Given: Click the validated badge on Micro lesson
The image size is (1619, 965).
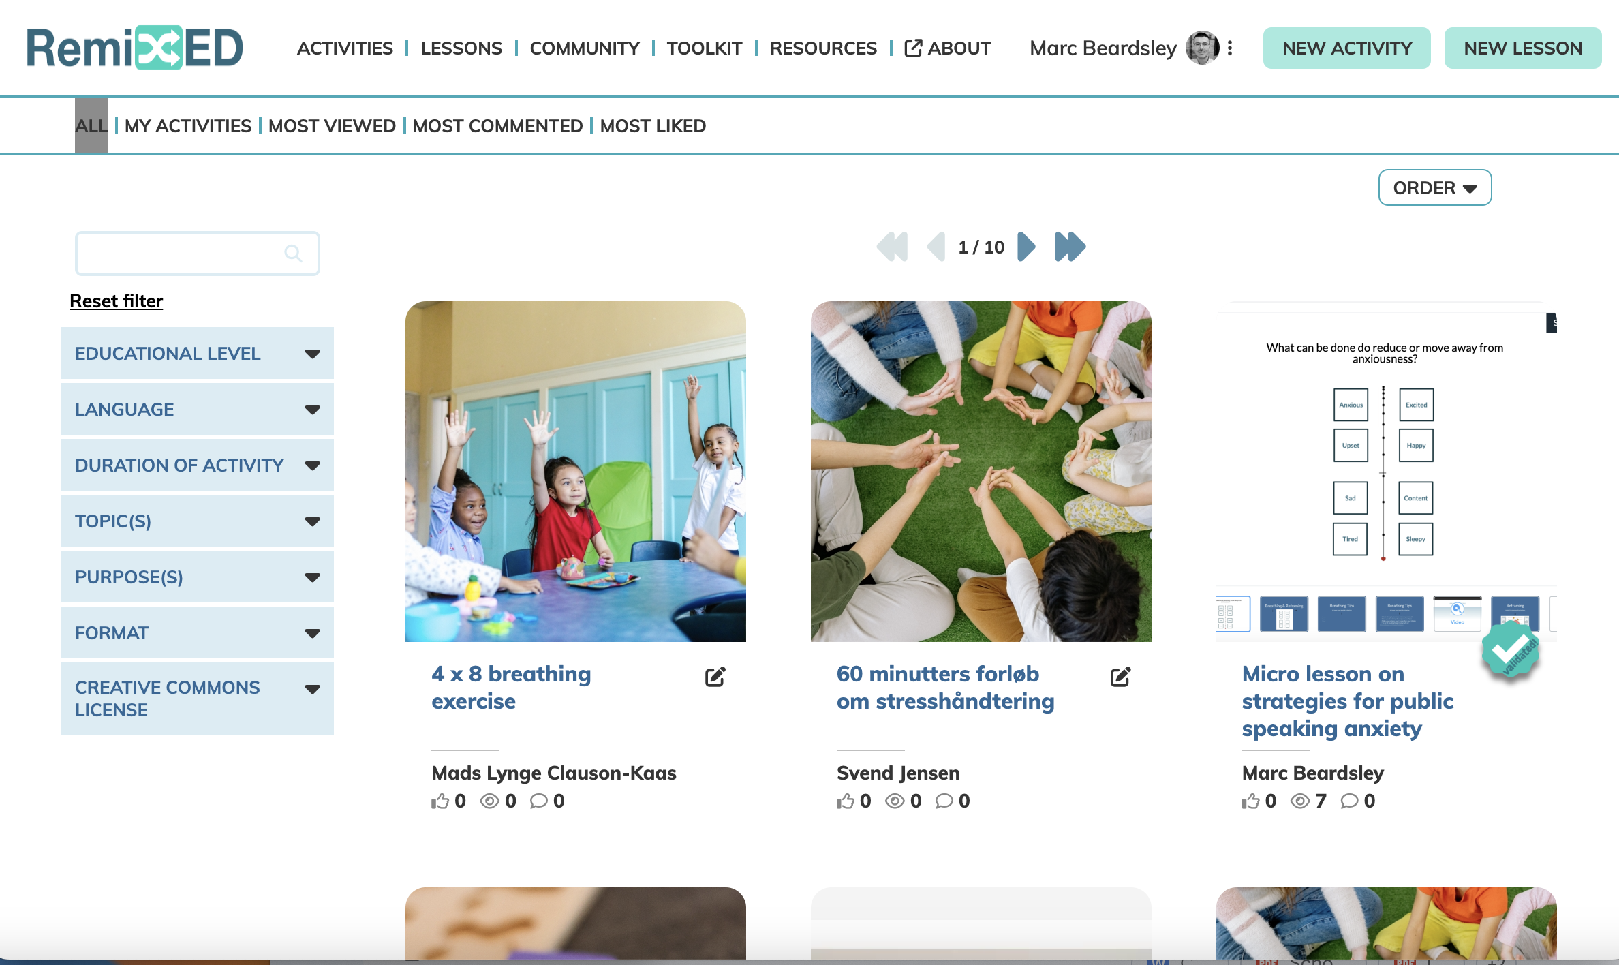Looking at the screenshot, I should pyautogui.click(x=1511, y=649).
